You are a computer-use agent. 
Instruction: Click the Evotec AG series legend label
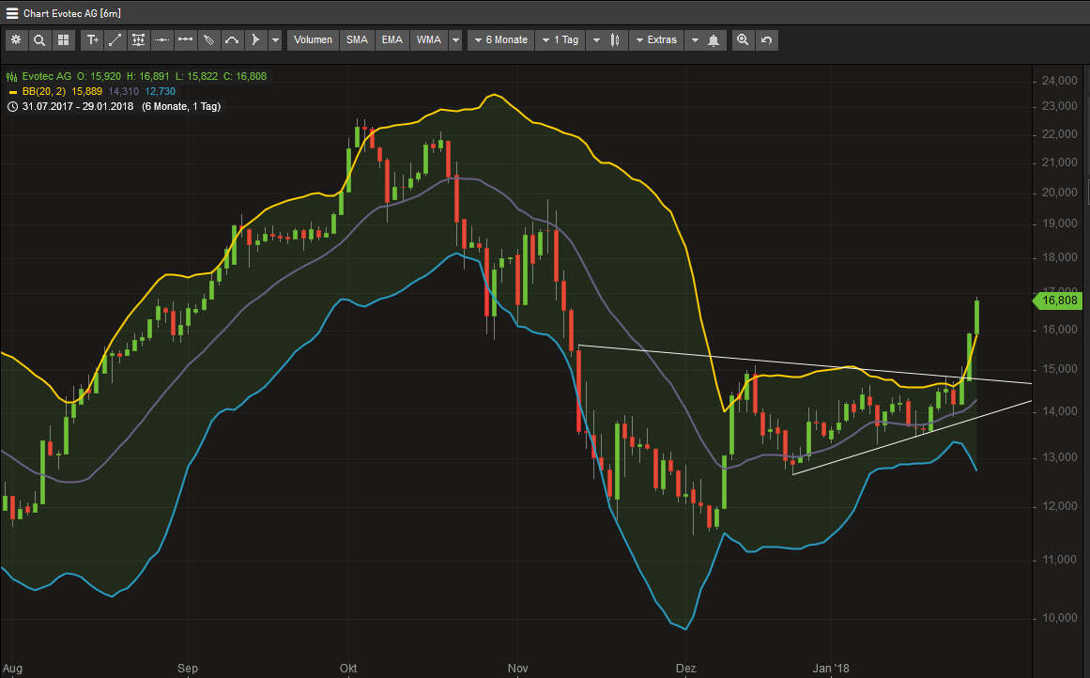pos(47,76)
